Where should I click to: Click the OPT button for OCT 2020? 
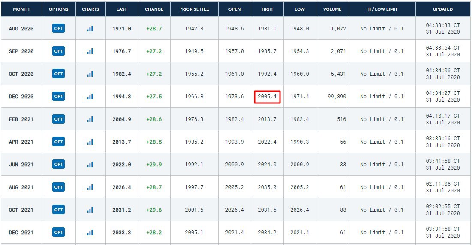58,74
